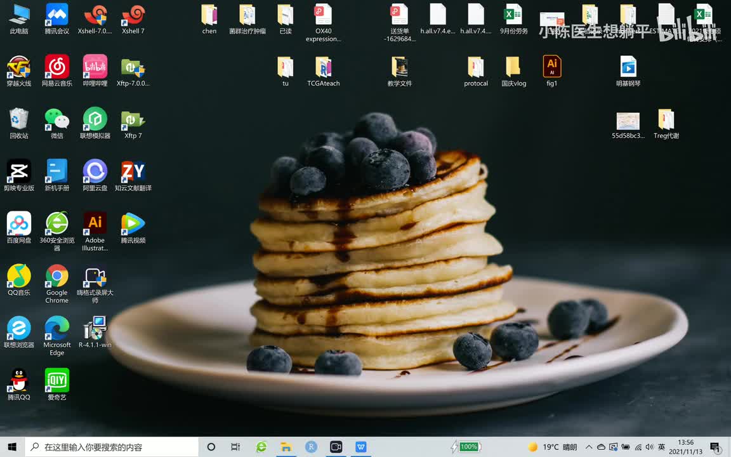
Task: Click the 100% battery indicator
Action: click(x=466, y=447)
